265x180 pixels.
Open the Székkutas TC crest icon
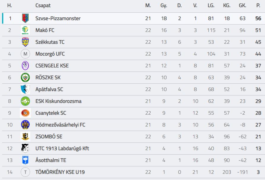25,42
